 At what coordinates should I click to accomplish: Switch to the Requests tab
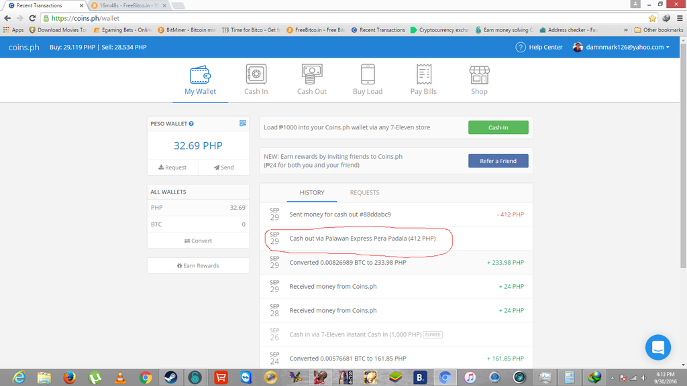(364, 192)
